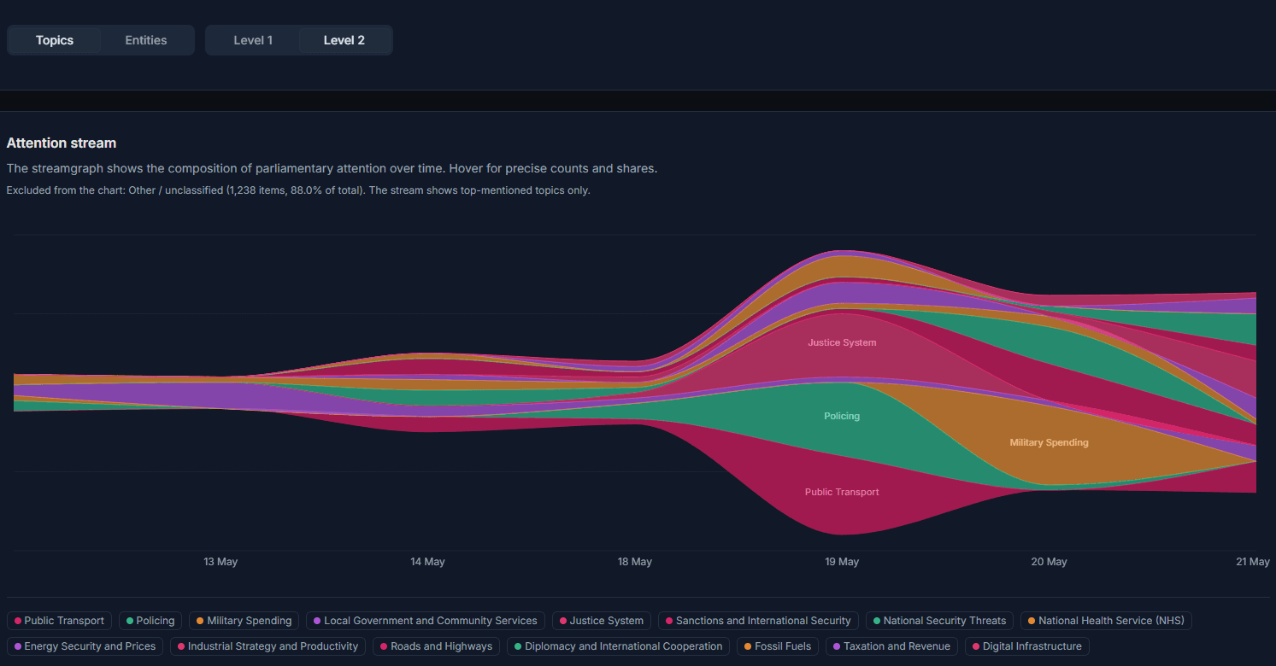Click the streamgraph description sentence

(332, 168)
